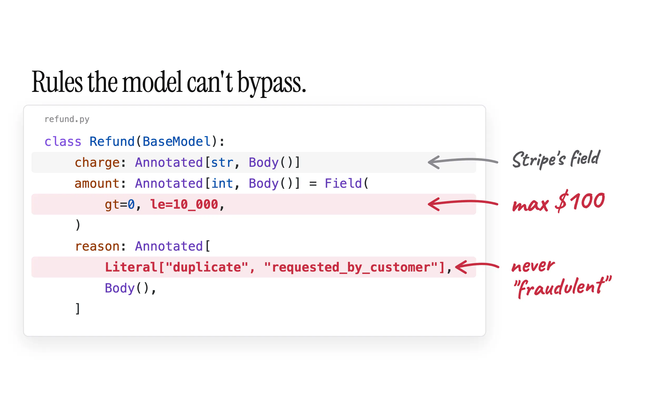This screenshot has height=398, width=666.
Task: Click the "class Refund(BaseModel):" code line
Action: click(x=135, y=141)
